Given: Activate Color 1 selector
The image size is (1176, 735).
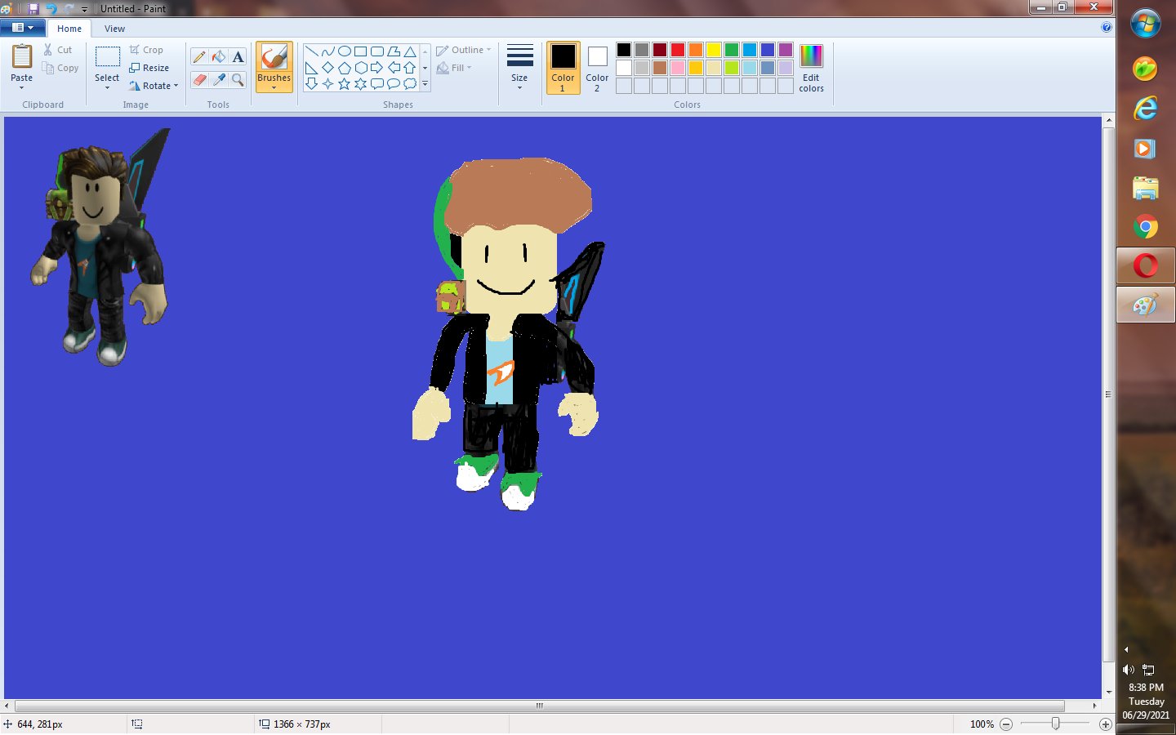Looking at the screenshot, I should [563, 68].
